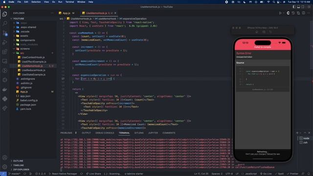Click React Native Packager in status bar
313x176 pixels.
pyautogui.click(x=63, y=174)
